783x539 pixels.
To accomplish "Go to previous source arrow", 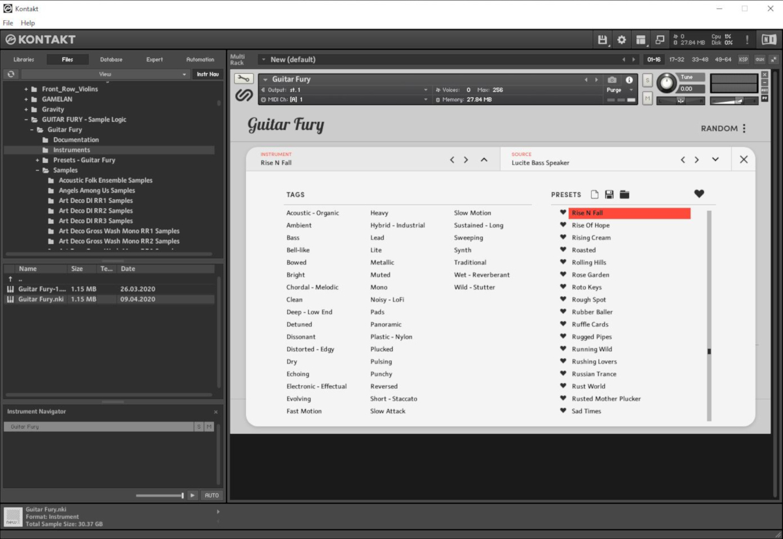I will (x=683, y=159).
